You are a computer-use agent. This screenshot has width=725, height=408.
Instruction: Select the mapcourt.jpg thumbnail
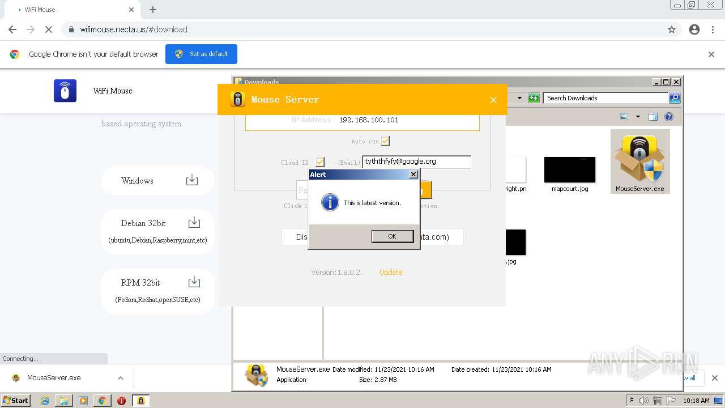click(570, 170)
